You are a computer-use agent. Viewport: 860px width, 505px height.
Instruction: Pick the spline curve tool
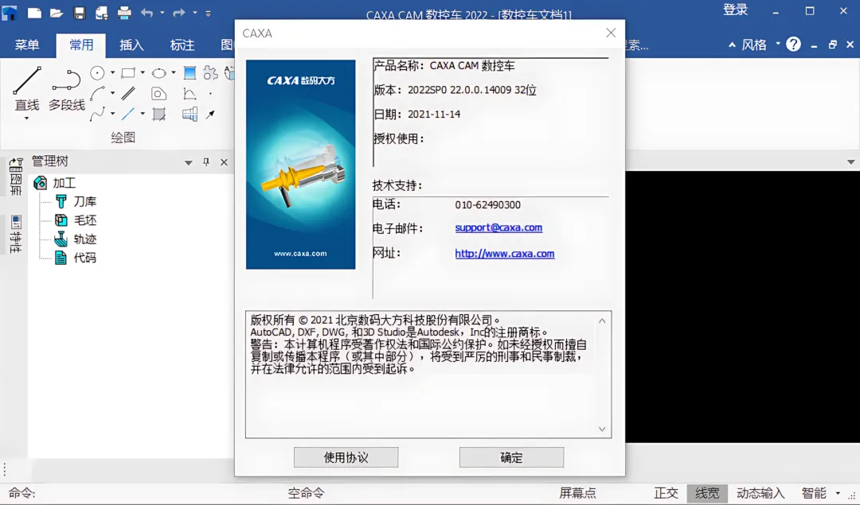tap(97, 114)
